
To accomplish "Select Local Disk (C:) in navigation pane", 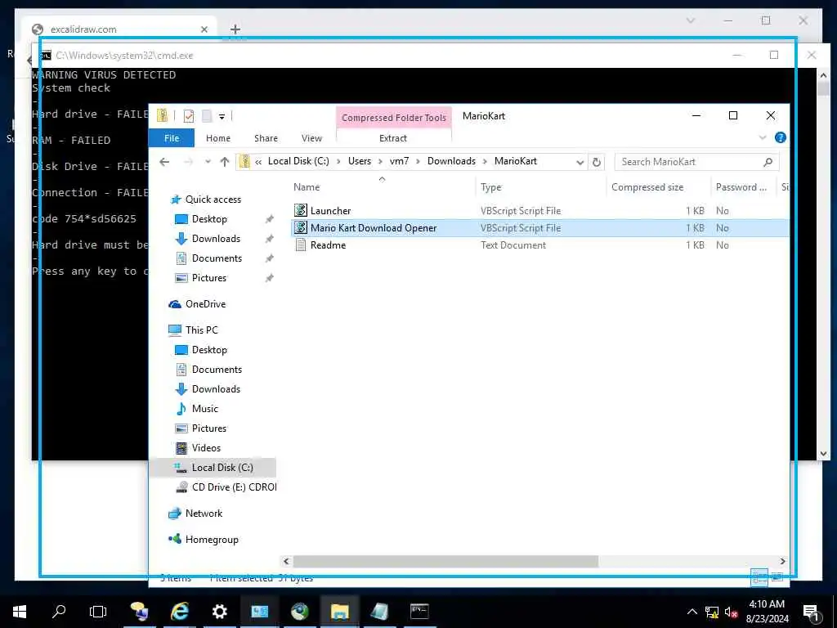I will pos(222,468).
